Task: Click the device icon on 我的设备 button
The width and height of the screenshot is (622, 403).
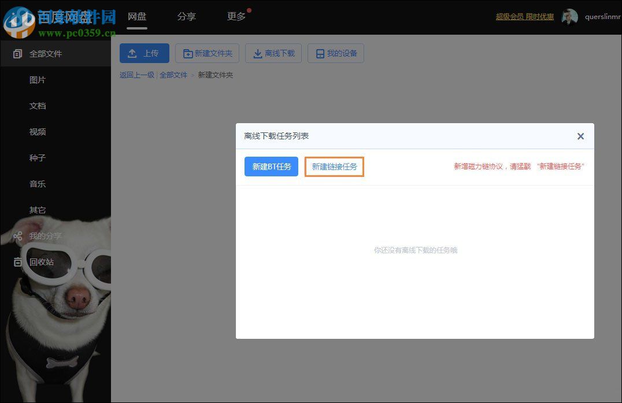Action: tap(320, 53)
